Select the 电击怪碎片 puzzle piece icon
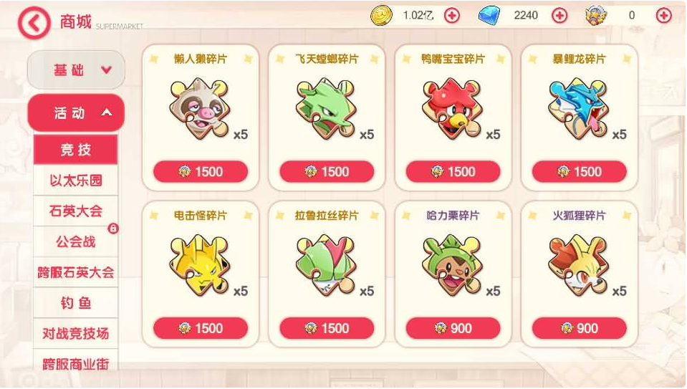Screen dimensions: 687x389 pyautogui.click(x=200, y=264)
